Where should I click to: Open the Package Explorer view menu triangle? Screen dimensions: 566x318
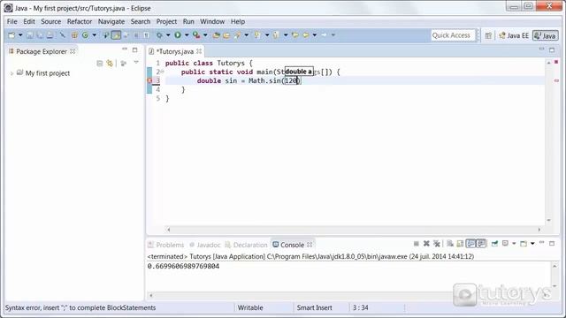136,63
